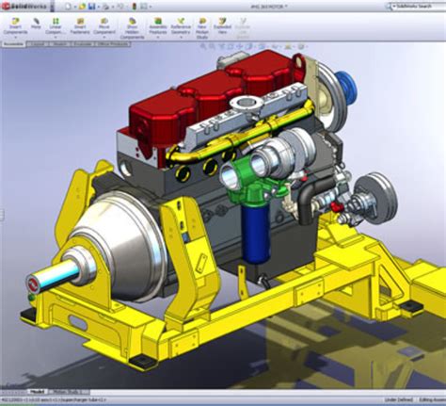Image resolution: width=446 pixels, height=406 pixels.
Task: Click the Print icon
Action: point(105,7)
